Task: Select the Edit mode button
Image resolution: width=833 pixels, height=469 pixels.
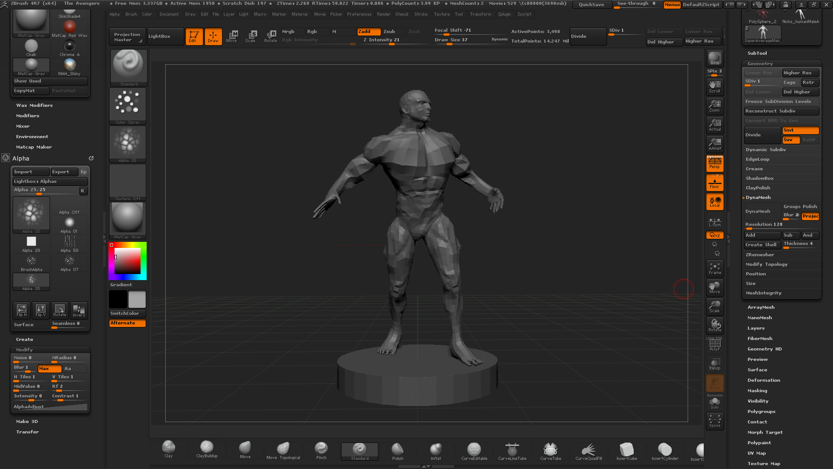Action: click(x=194, y=36)
